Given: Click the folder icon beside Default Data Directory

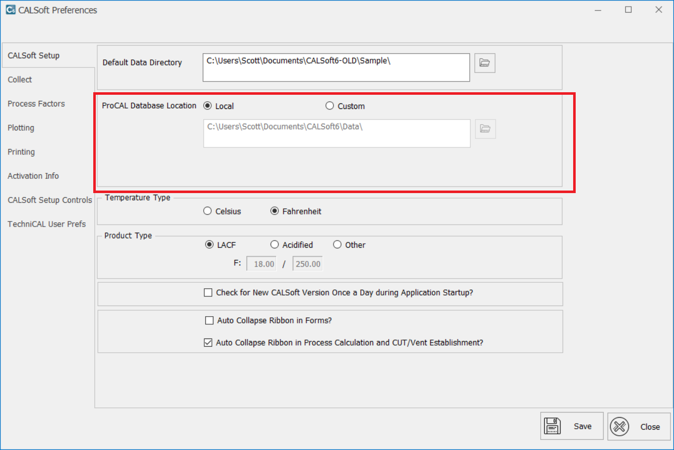Looking at the screenshot, I should [x=485, y=63].
